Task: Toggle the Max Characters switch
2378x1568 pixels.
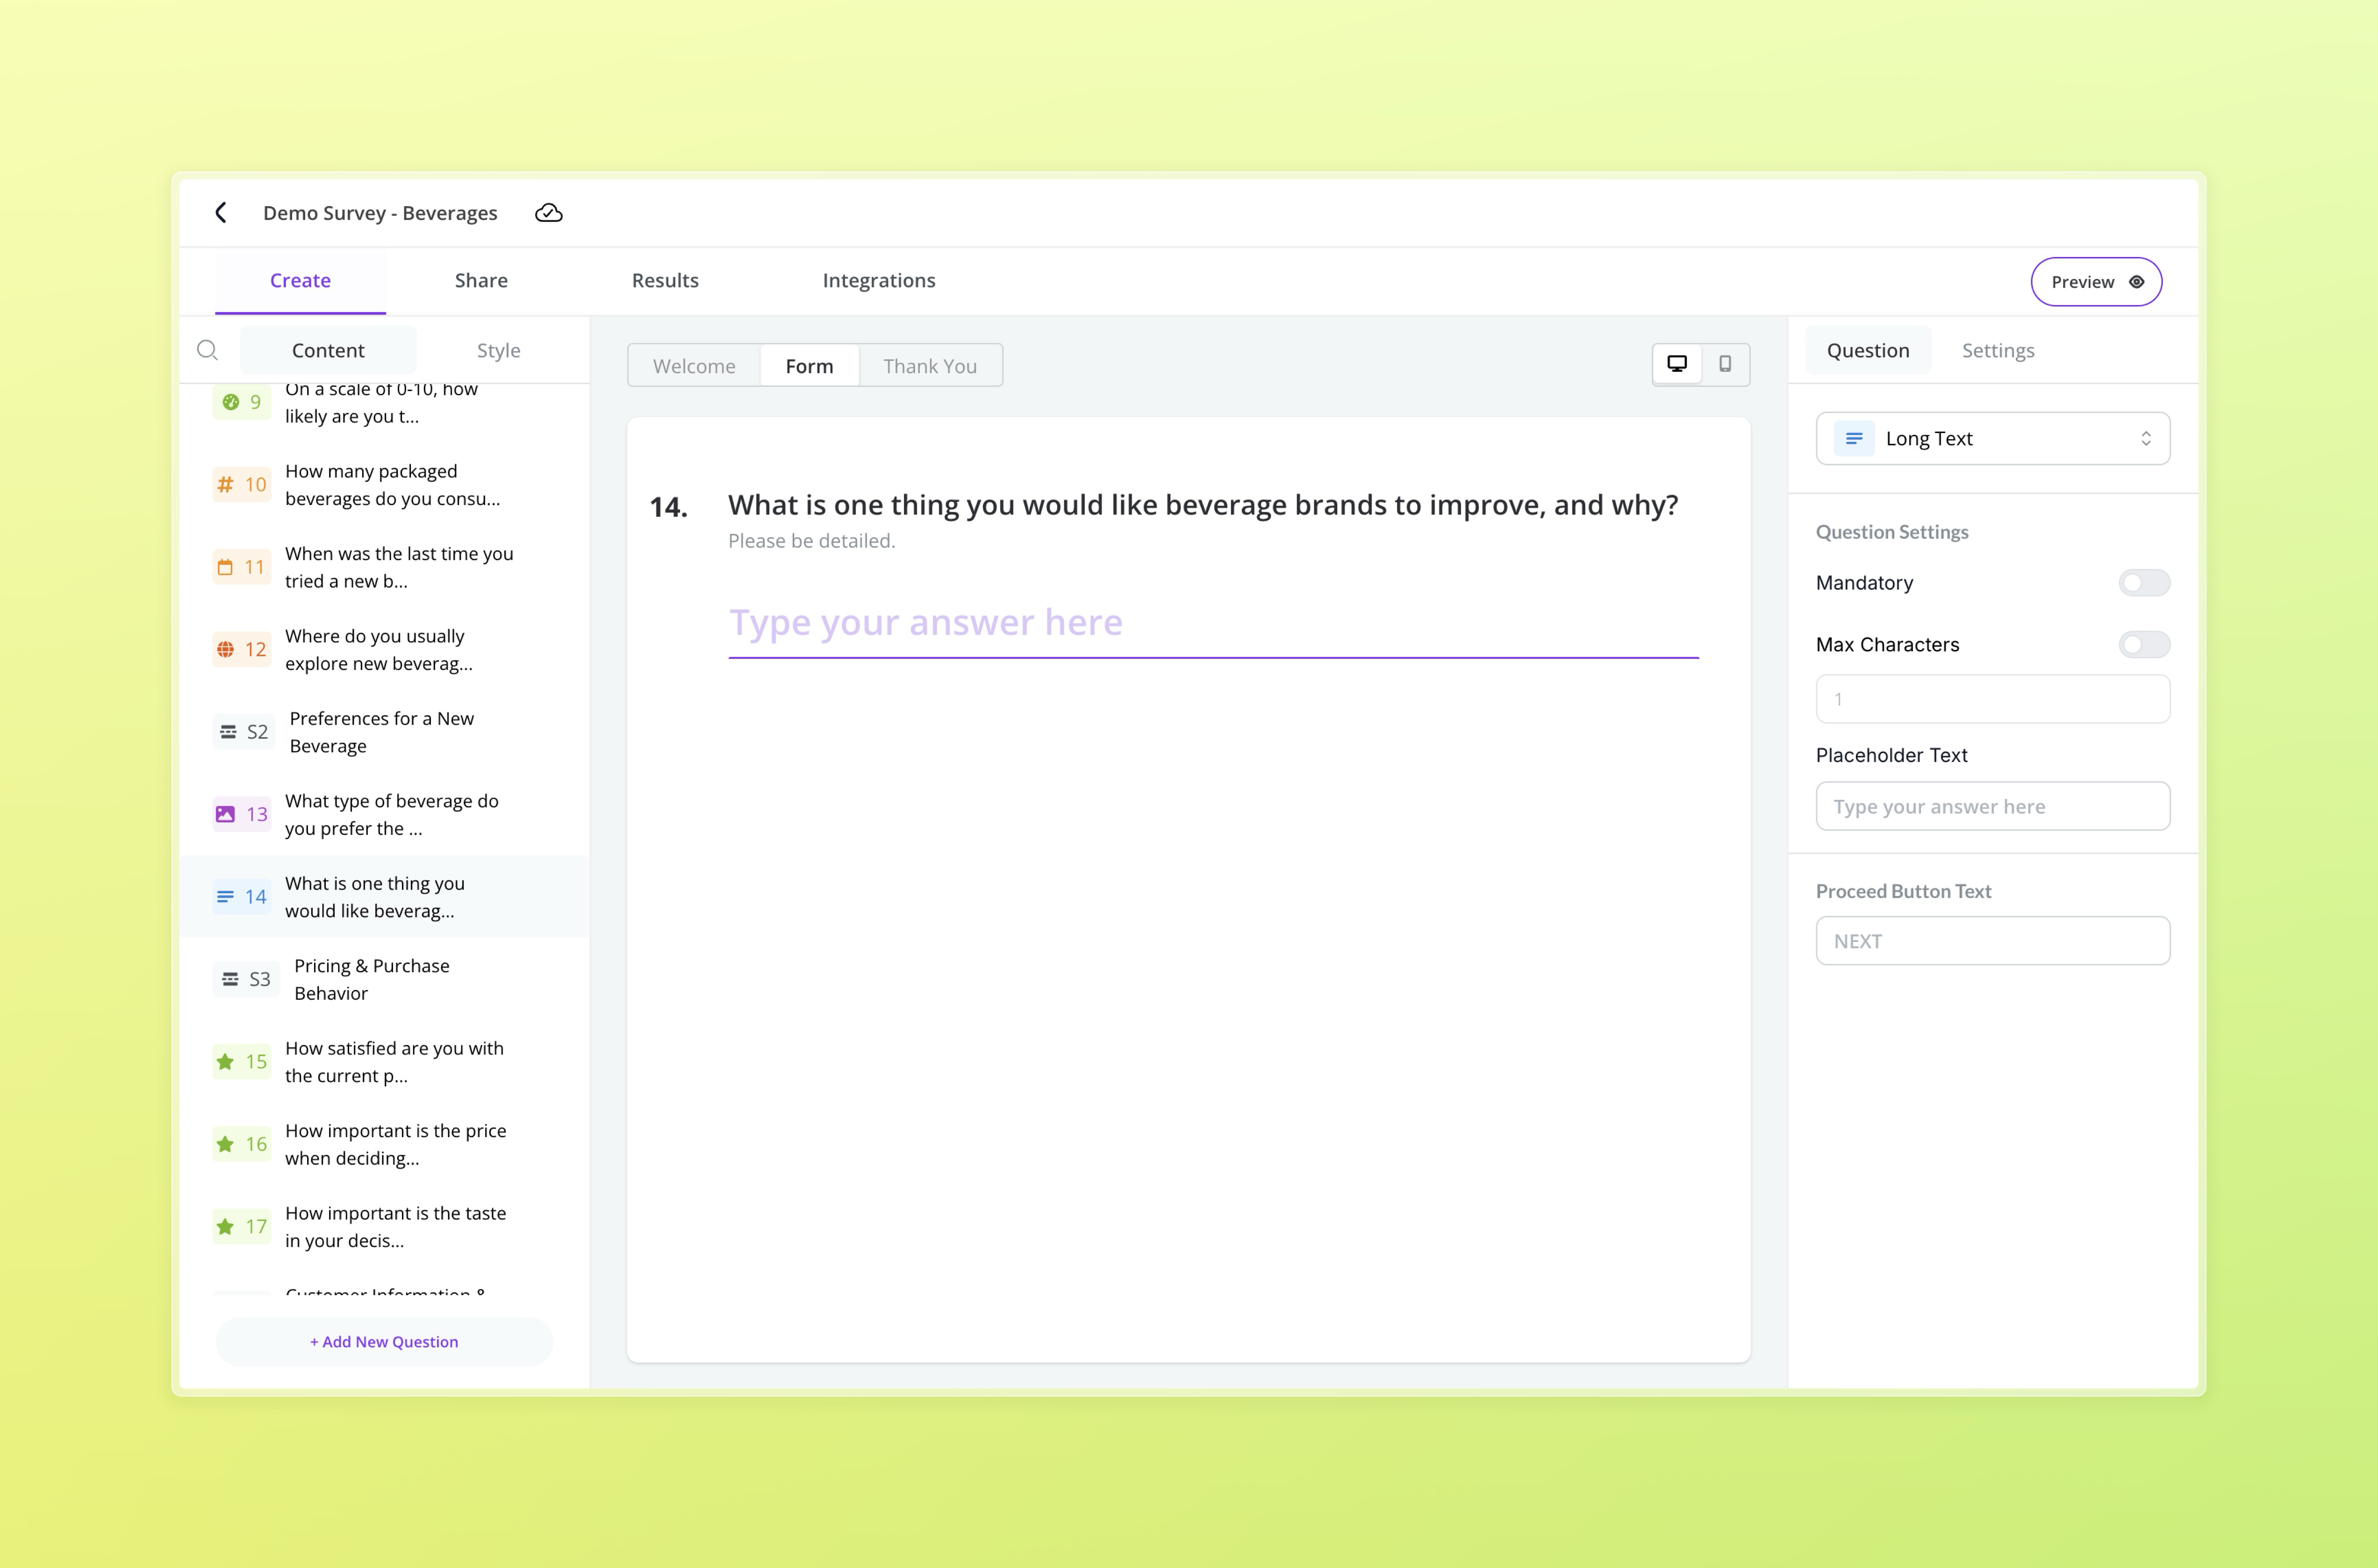Action: (x=2144, y=645)
